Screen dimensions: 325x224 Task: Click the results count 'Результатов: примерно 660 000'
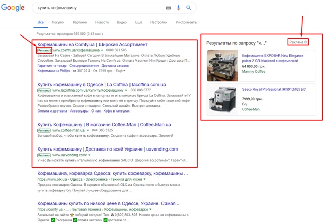click(x=70, y=34)
